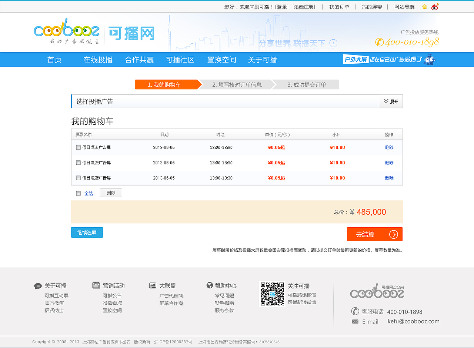
Task: Delete the second row via its 删除 link
Action: (389, 162)
